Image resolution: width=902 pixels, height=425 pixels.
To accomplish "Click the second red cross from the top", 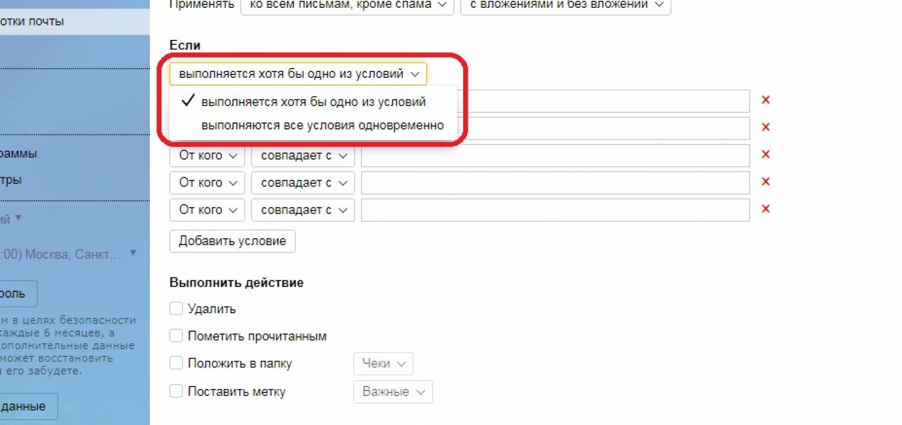I will point(765,127).
